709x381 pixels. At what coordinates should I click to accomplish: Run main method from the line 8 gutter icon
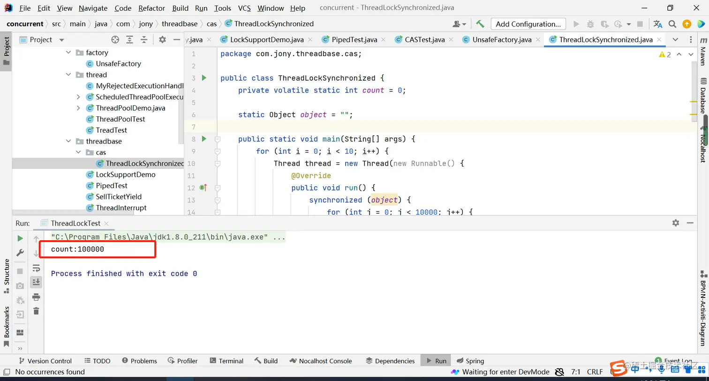pyautogui.click(x=204, y=139)
